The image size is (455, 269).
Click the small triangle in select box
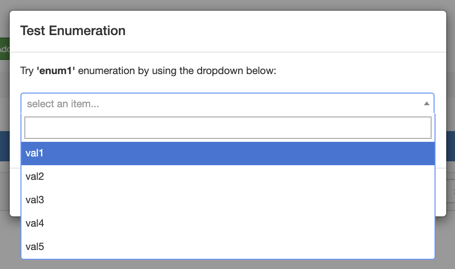(426, 103)
